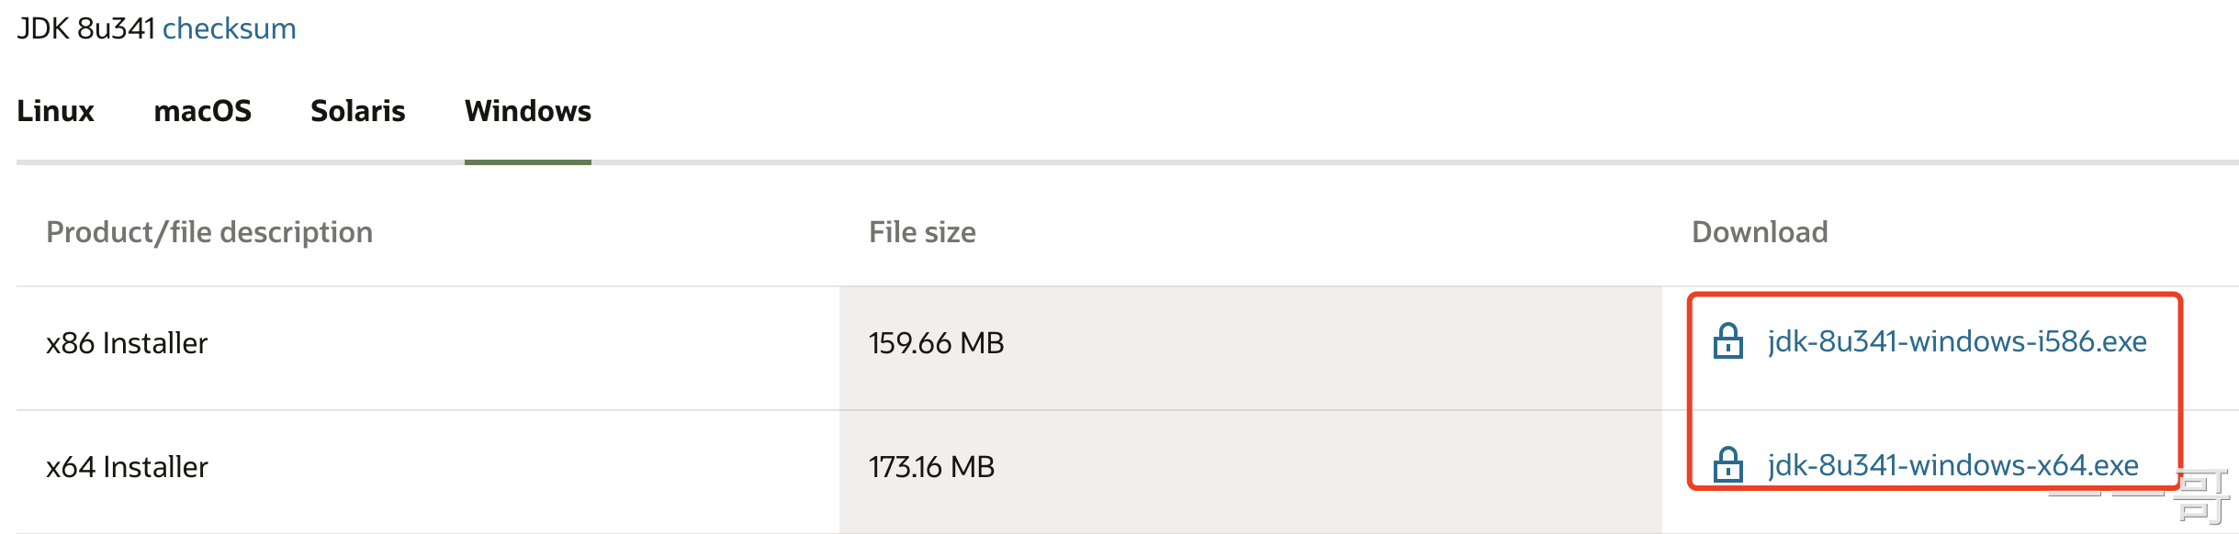
Task: Switch to the macOS tab
Action: pos(203,111)
